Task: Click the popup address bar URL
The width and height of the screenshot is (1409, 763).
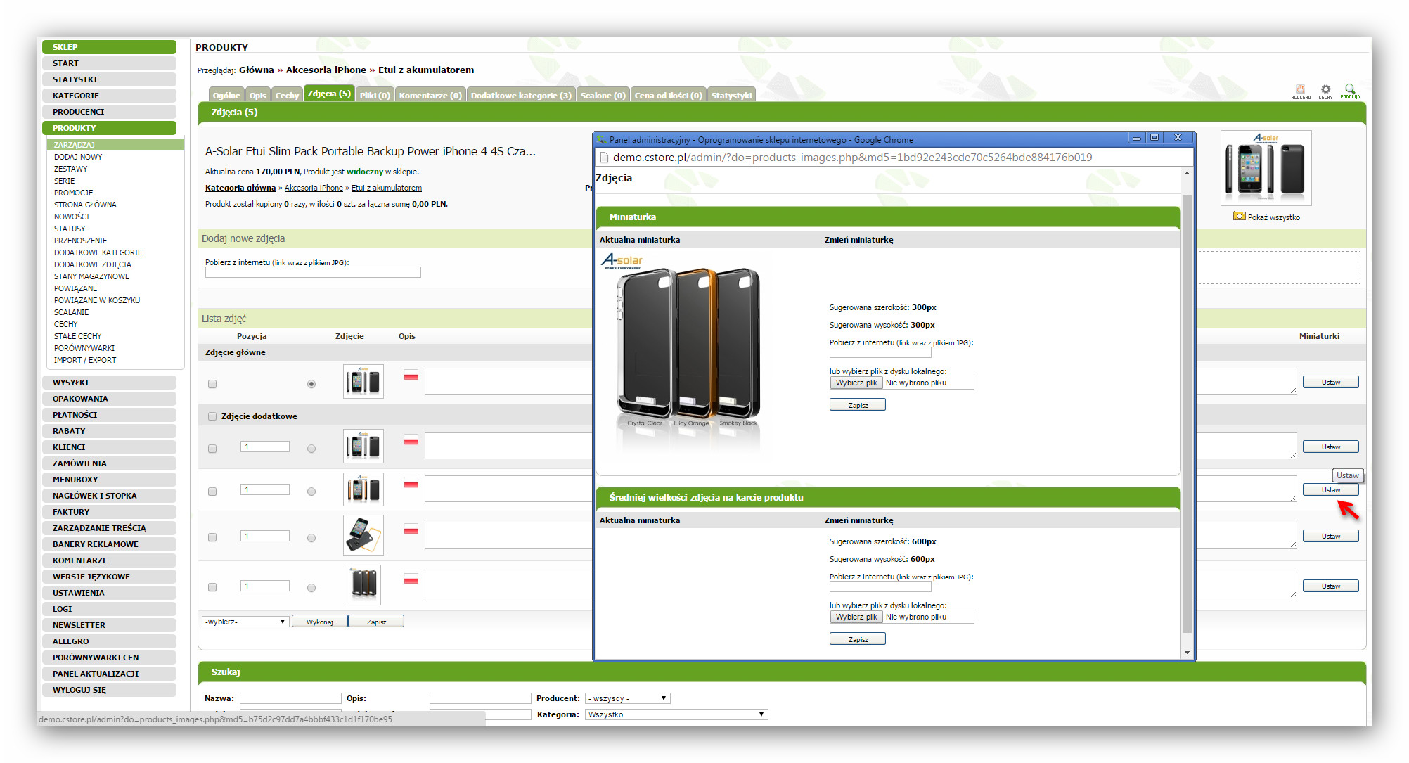Action: point(852,158)
